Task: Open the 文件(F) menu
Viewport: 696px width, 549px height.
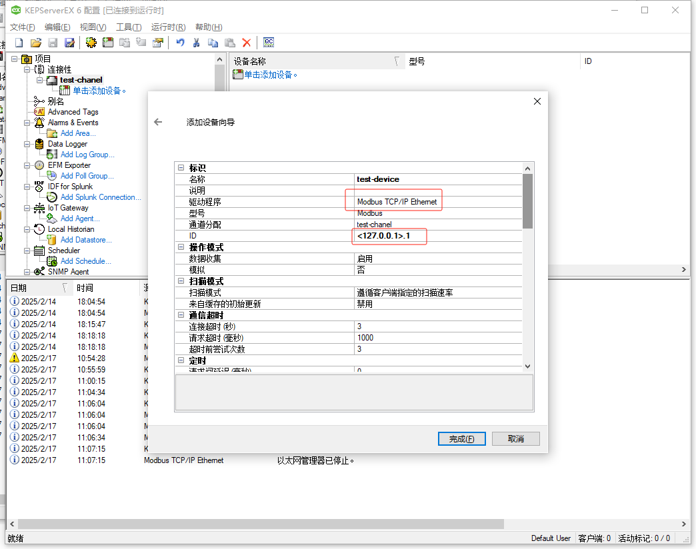Action: click(22, 27)
